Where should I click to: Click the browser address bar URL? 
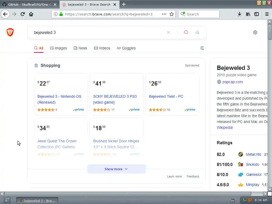(109, 14)
